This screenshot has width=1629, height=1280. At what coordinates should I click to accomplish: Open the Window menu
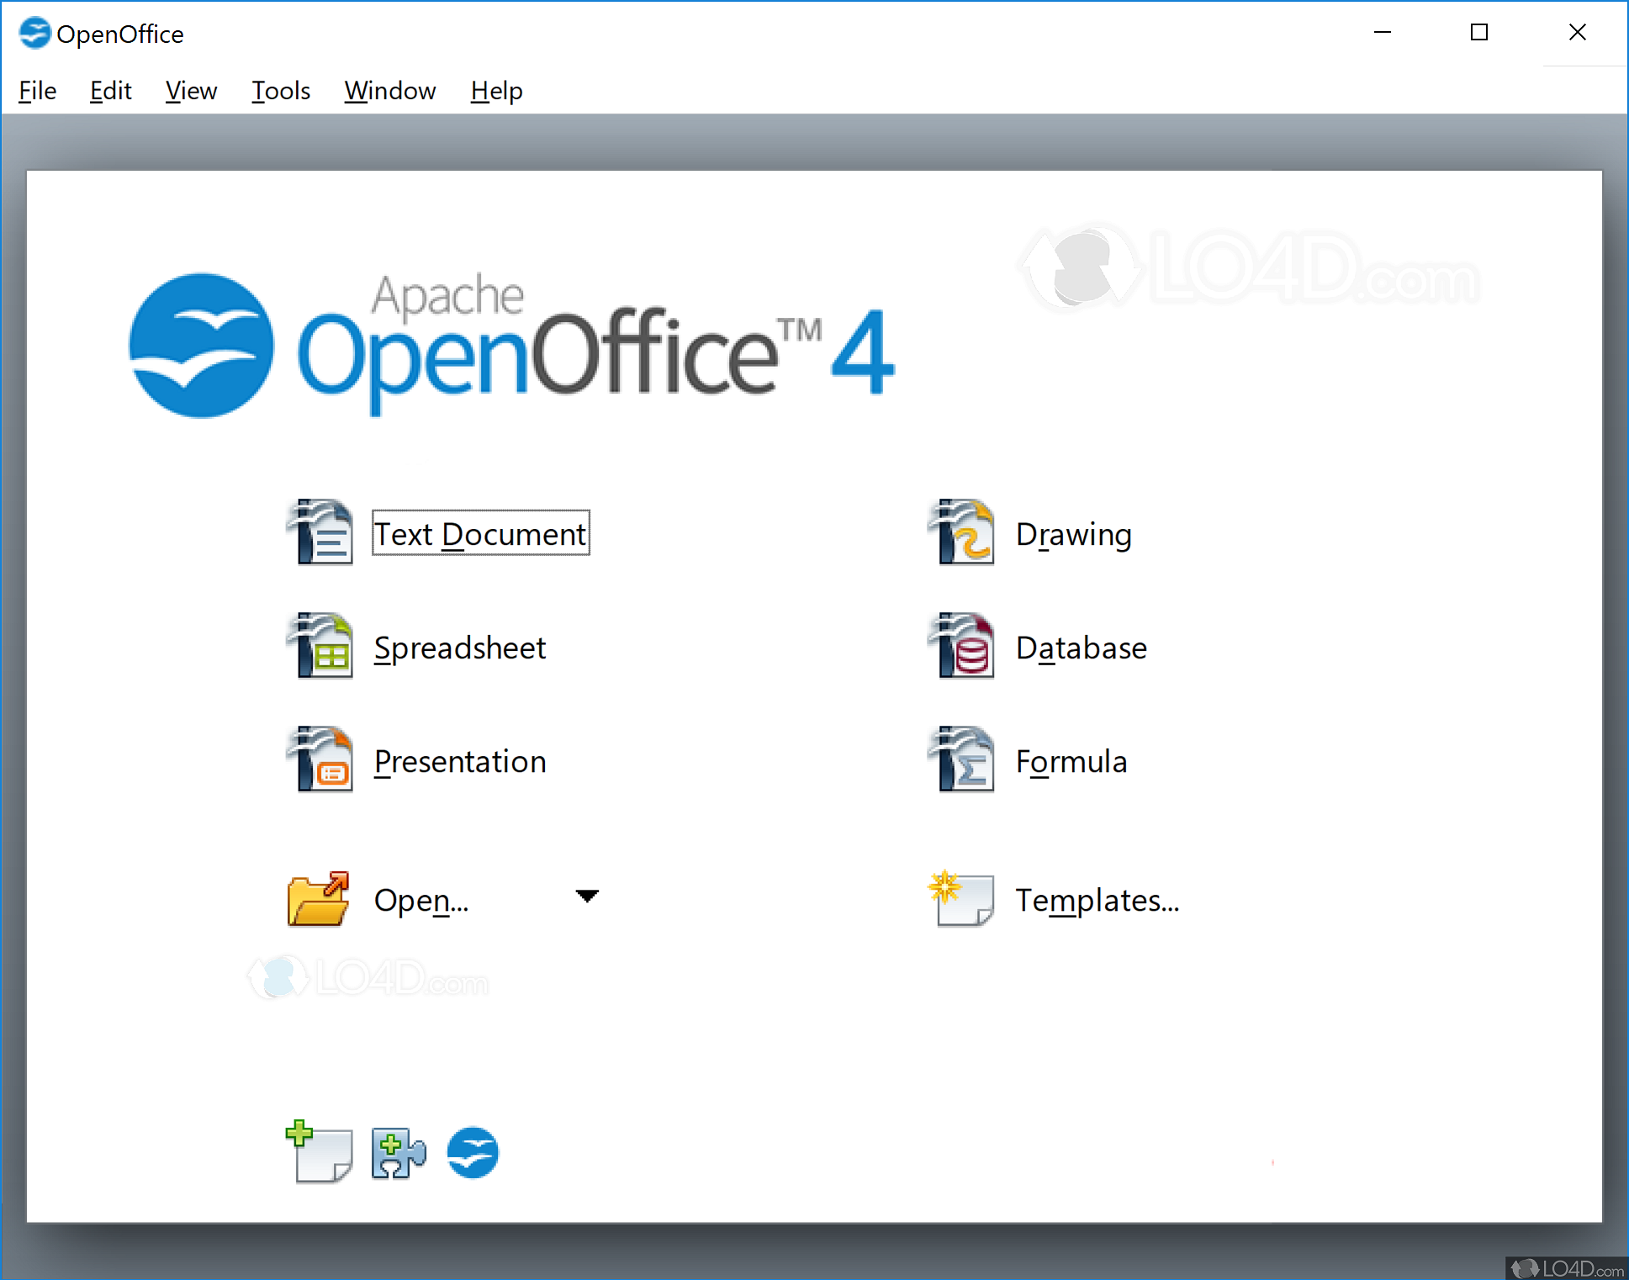[389, 90]
